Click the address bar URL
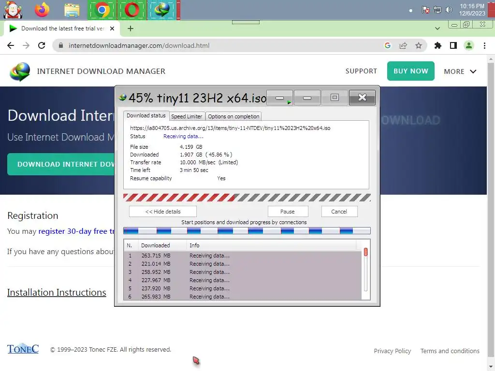495x371 pixels. tap(139, 45)
